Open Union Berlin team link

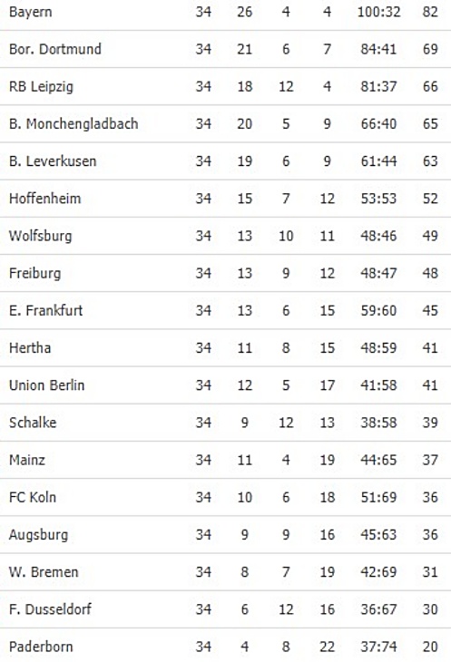tap(46, 385)
